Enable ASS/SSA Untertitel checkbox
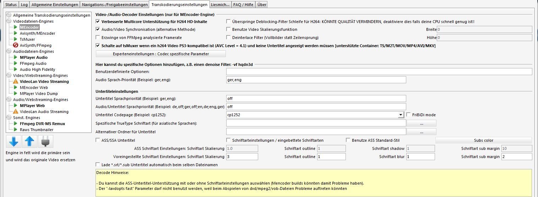Viewport: 538px width, 197px height. (x=98, y=140)
